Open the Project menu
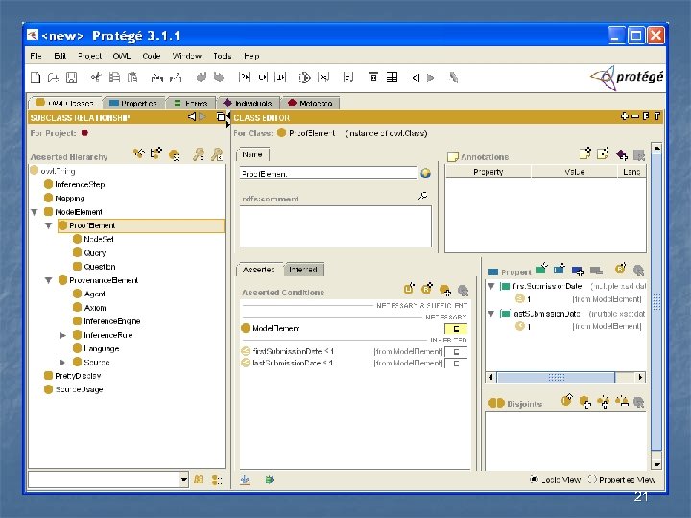 pos(89,56)
